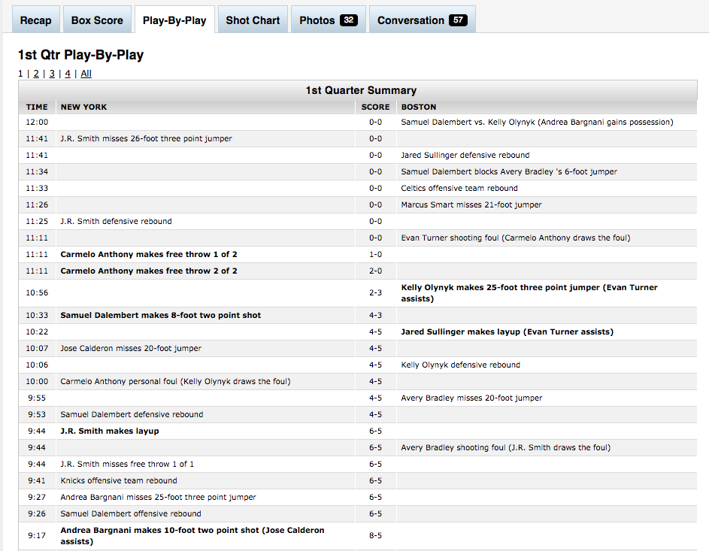Click the 1st Quarter Summary header
Viewport: 709px width, 551px height.
click(361, 90)
